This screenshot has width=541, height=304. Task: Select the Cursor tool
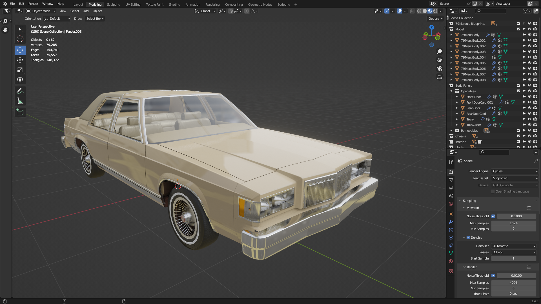click(x=20, y=39)
